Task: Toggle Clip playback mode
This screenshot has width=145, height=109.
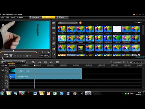Action: point(7,57)
